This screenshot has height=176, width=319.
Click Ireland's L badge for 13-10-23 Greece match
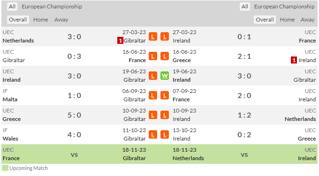[x=165, y=134]
